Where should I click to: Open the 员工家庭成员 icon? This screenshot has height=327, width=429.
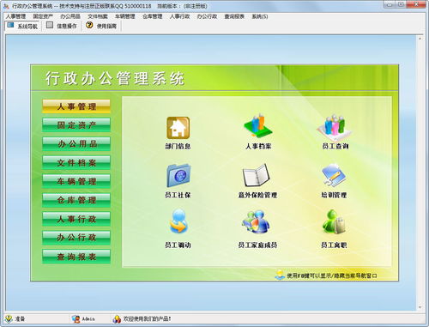256,221
